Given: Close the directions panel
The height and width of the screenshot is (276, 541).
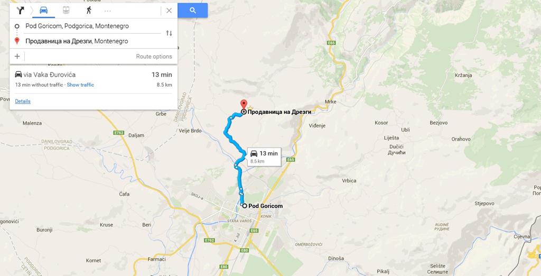Looking at the screenshot, I should (169, 11).
